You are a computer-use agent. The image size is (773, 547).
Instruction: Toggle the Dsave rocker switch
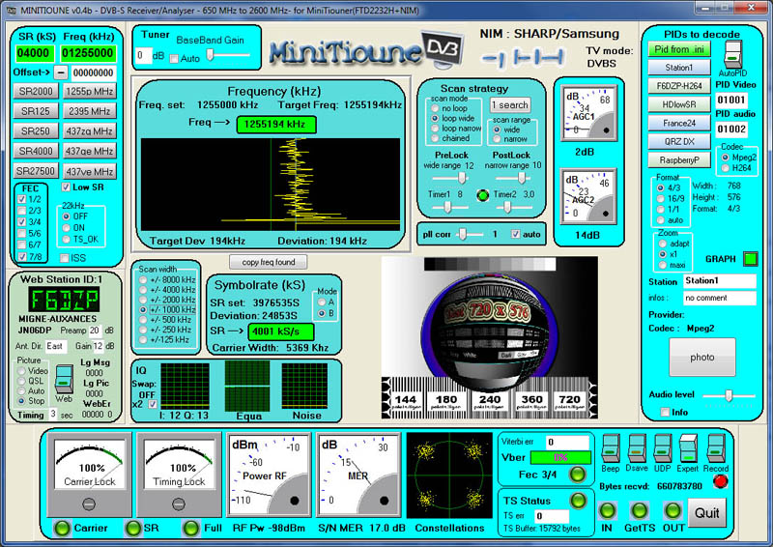click(x=637, y=447)
